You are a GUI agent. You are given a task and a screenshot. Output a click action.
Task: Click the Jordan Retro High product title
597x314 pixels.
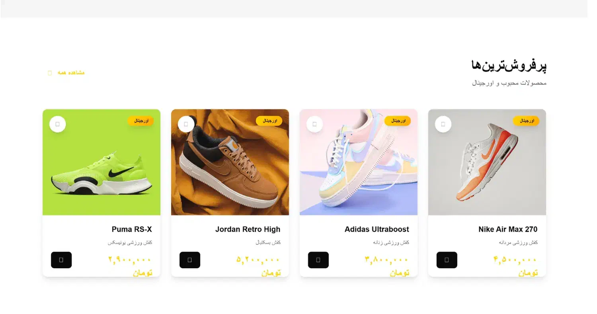(248, 229)
